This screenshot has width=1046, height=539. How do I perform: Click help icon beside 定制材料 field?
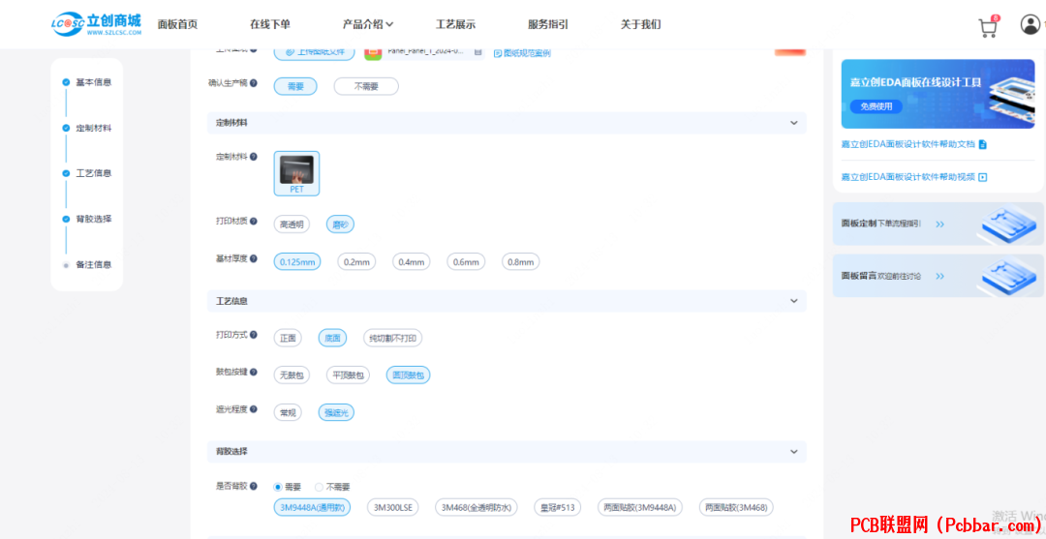click(254, 157)
